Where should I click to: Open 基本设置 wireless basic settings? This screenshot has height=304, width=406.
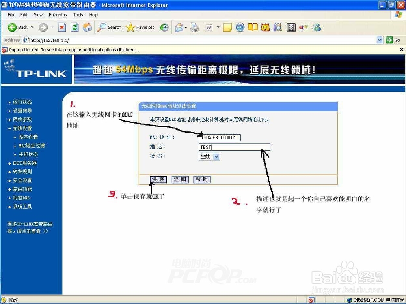28,137
